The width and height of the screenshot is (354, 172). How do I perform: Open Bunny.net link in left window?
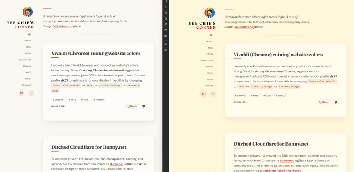(x=117, y=164)
